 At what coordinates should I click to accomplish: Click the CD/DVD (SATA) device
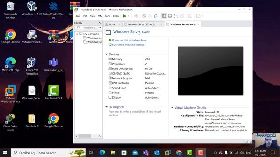click(137, 74)
